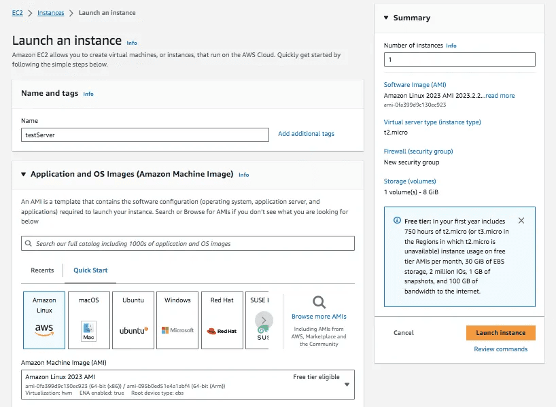Open Info next to Application and OS Images
This screenshot has height=407, width=556.
[x=243, y=175]
